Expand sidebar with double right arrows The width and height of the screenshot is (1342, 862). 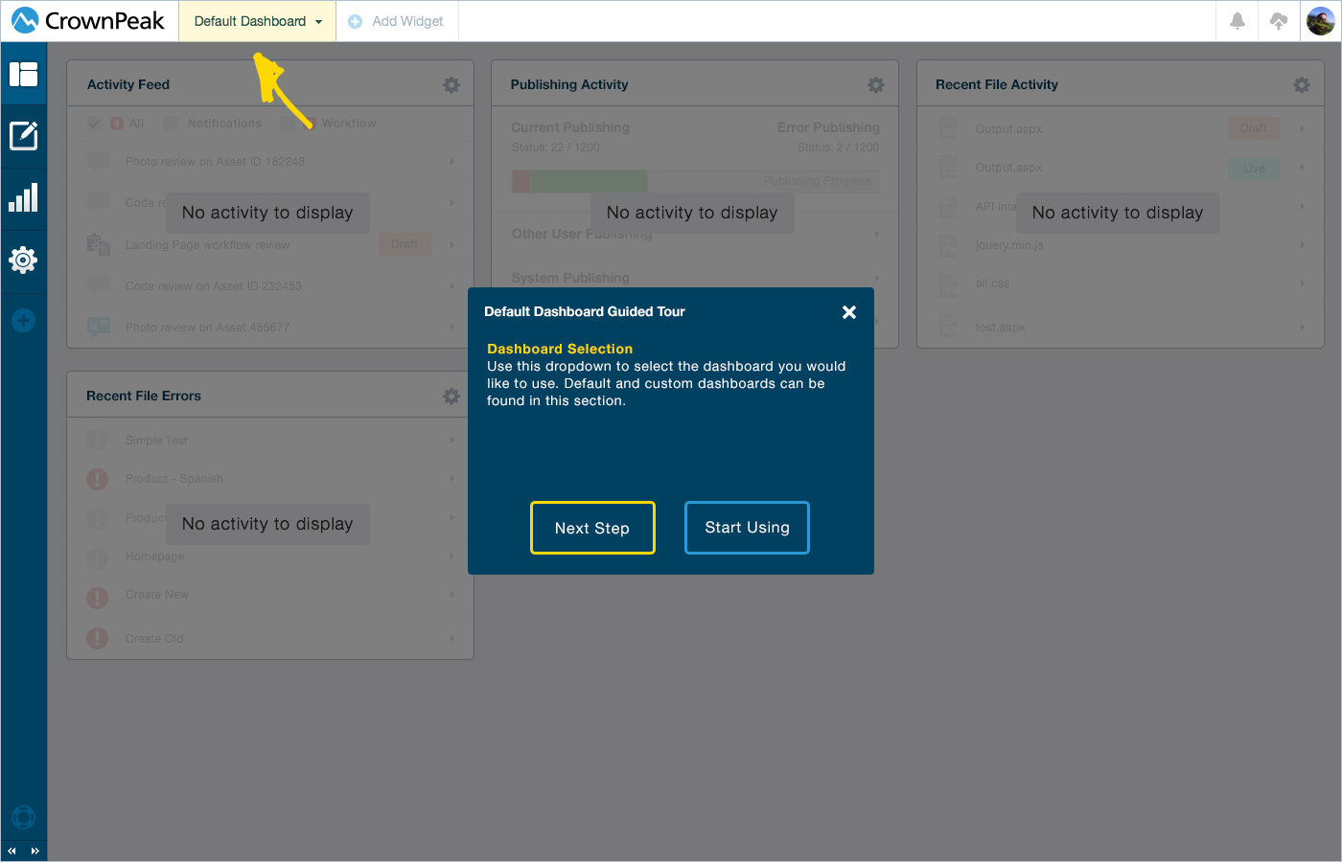click(x=35, y=851)
